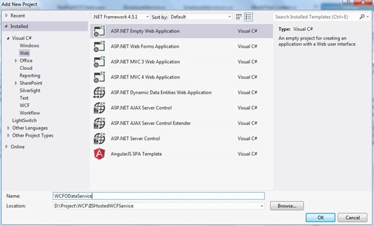Select ASP.NET MVC 3 Web Application text
The width and height of the screenshot is (374, 226).
[x=146, y=62]
